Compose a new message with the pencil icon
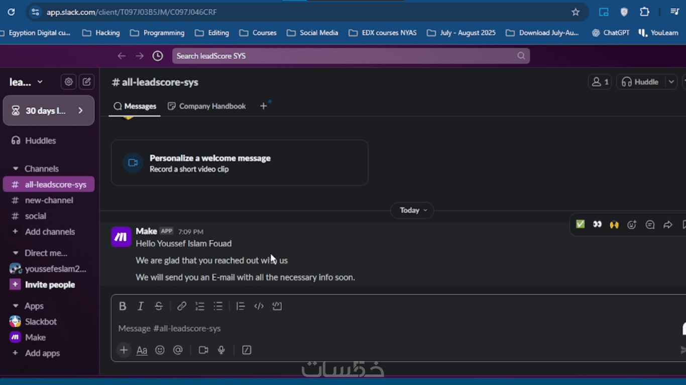Screen dimensions: 686x385 [86, 82]
